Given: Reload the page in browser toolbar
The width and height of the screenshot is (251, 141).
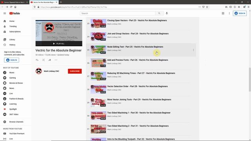Looking at the screenshot, I should point(11,7).
